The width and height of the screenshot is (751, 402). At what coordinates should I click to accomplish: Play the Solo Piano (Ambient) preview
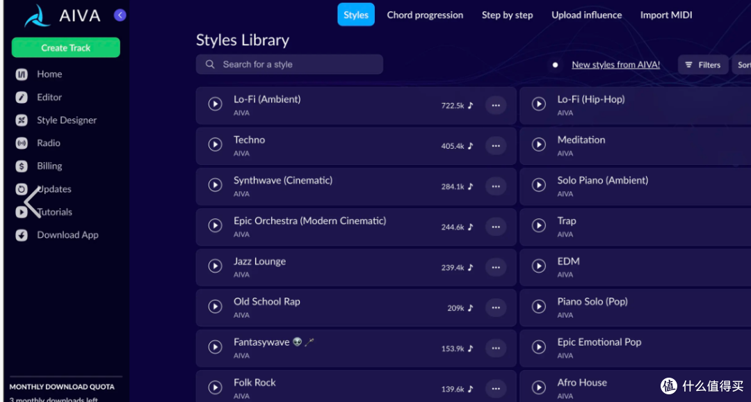tap(539, 185)
